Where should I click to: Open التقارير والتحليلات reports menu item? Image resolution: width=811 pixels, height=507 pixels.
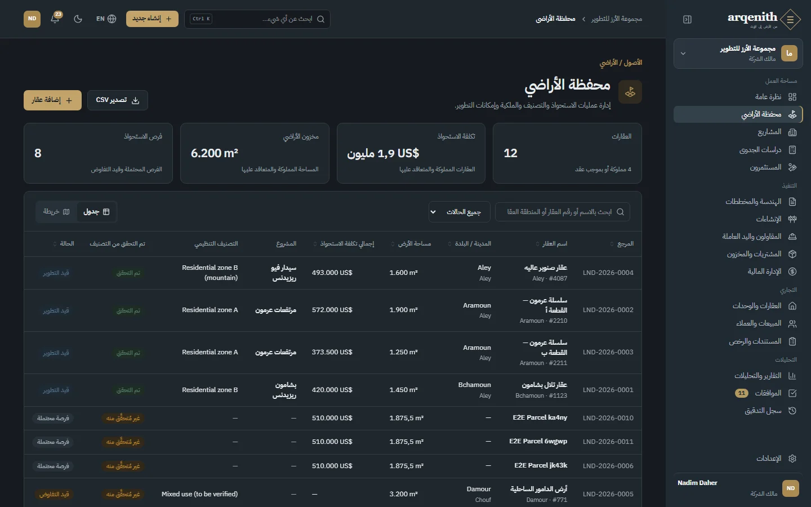[738, 376]
